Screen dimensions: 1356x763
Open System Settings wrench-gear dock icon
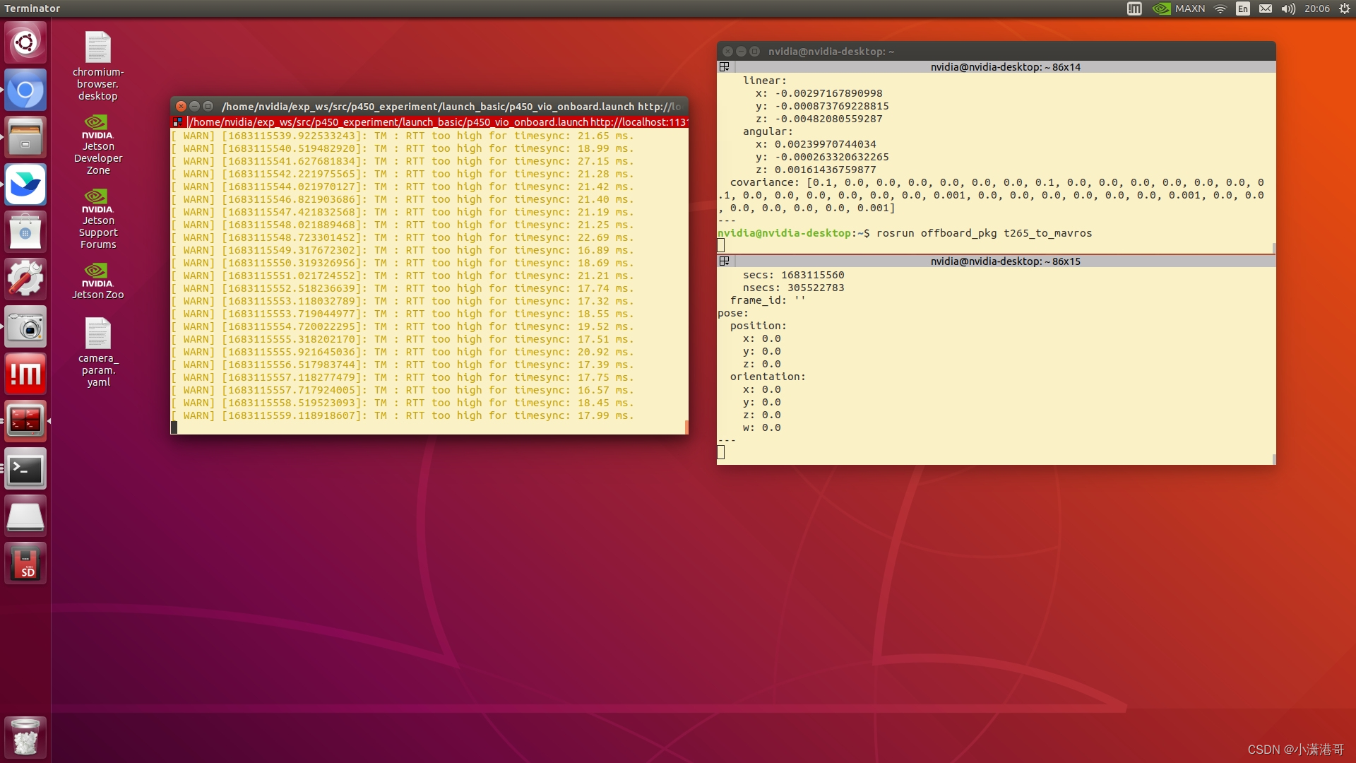25,279
